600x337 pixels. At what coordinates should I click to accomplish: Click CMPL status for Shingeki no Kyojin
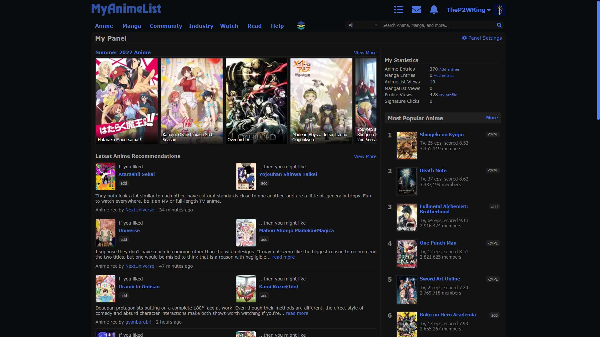click(493, 135)
